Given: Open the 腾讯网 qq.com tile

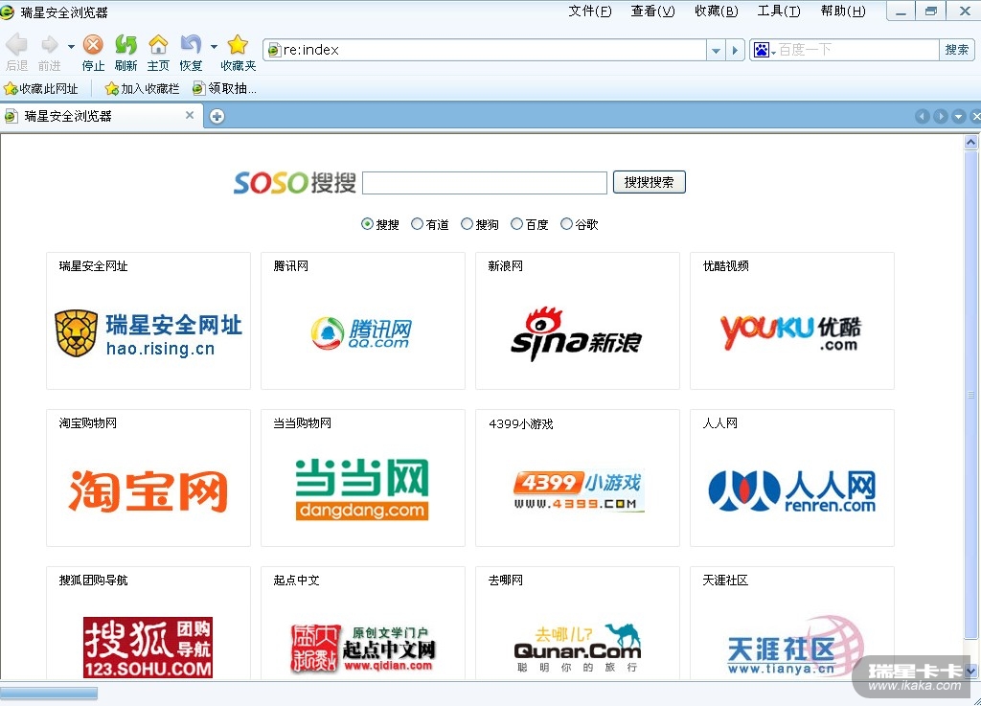Looking at the screenshot, I should click(363, 321).
